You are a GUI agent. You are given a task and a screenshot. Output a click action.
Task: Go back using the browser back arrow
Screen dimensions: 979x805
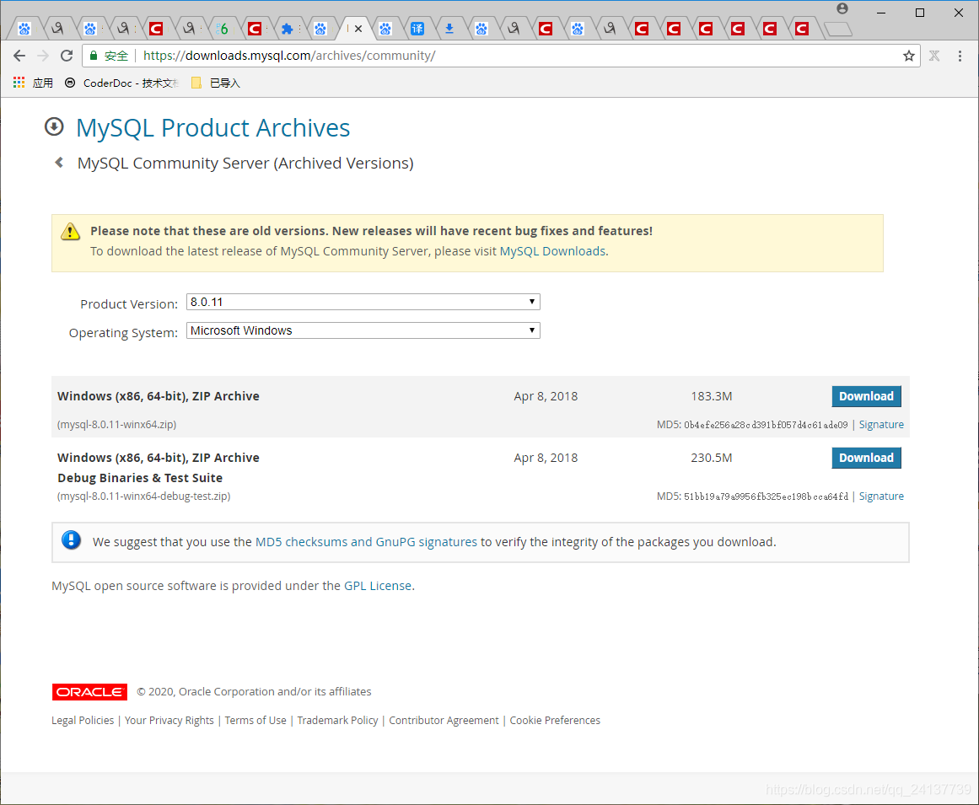[x=19, y=56]
